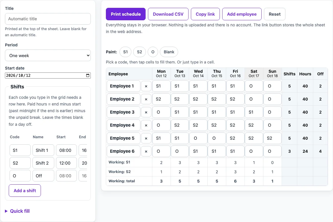
Task: Edit the Employee 2 name field
Action: [123, 99]
